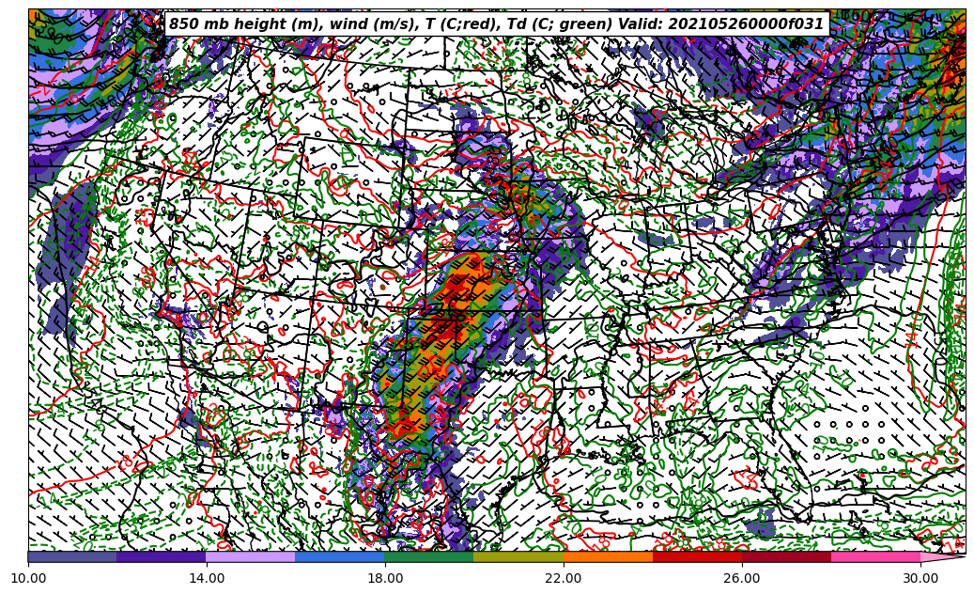Click the 22.00 colorbar tick label
974x594 pixels.
[564, 578]
